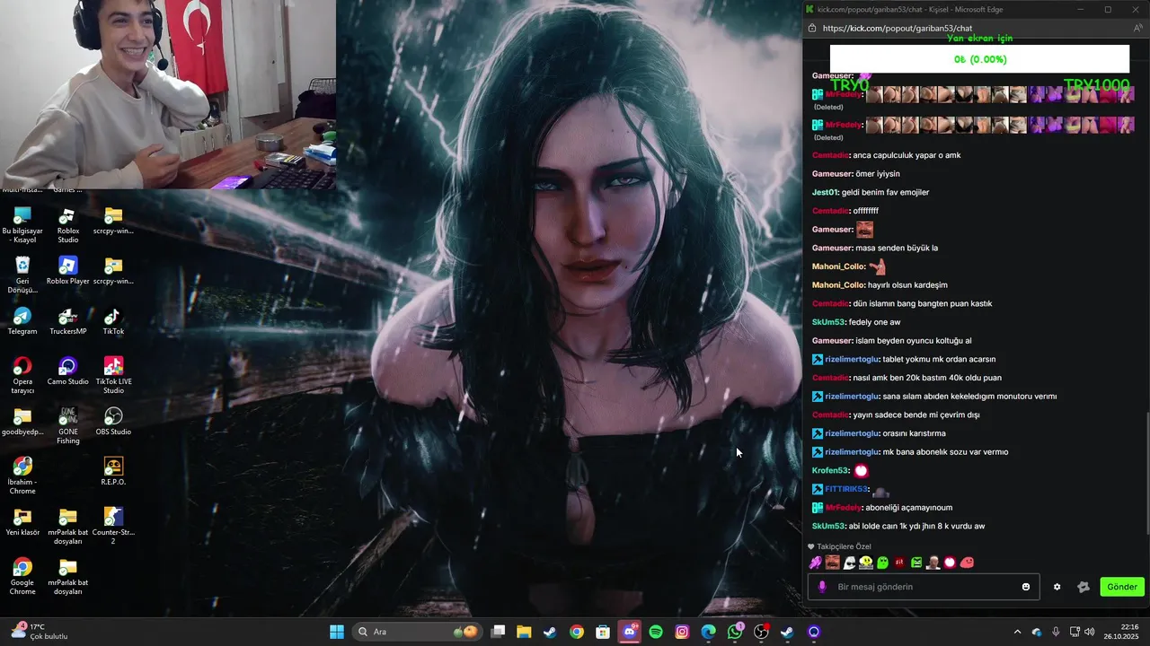This screenshot has width=1150, height=646.
Task: Open Task View on the taskbar
Action: pyautogui.click(x=498, y=632)
